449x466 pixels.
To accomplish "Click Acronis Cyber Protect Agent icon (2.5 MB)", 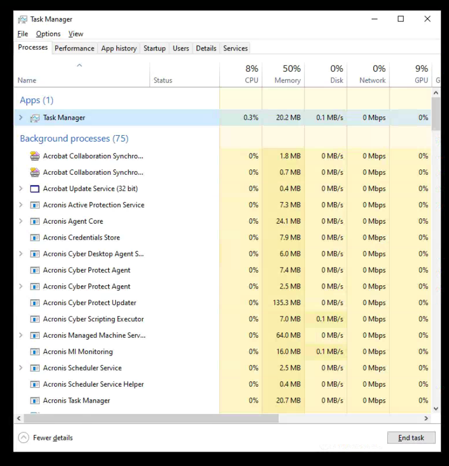I will [x=35, y=287].
